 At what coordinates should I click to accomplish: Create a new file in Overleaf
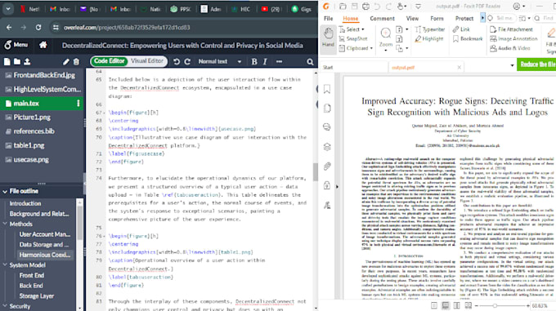pyautogui.click(x=7, y=61)
